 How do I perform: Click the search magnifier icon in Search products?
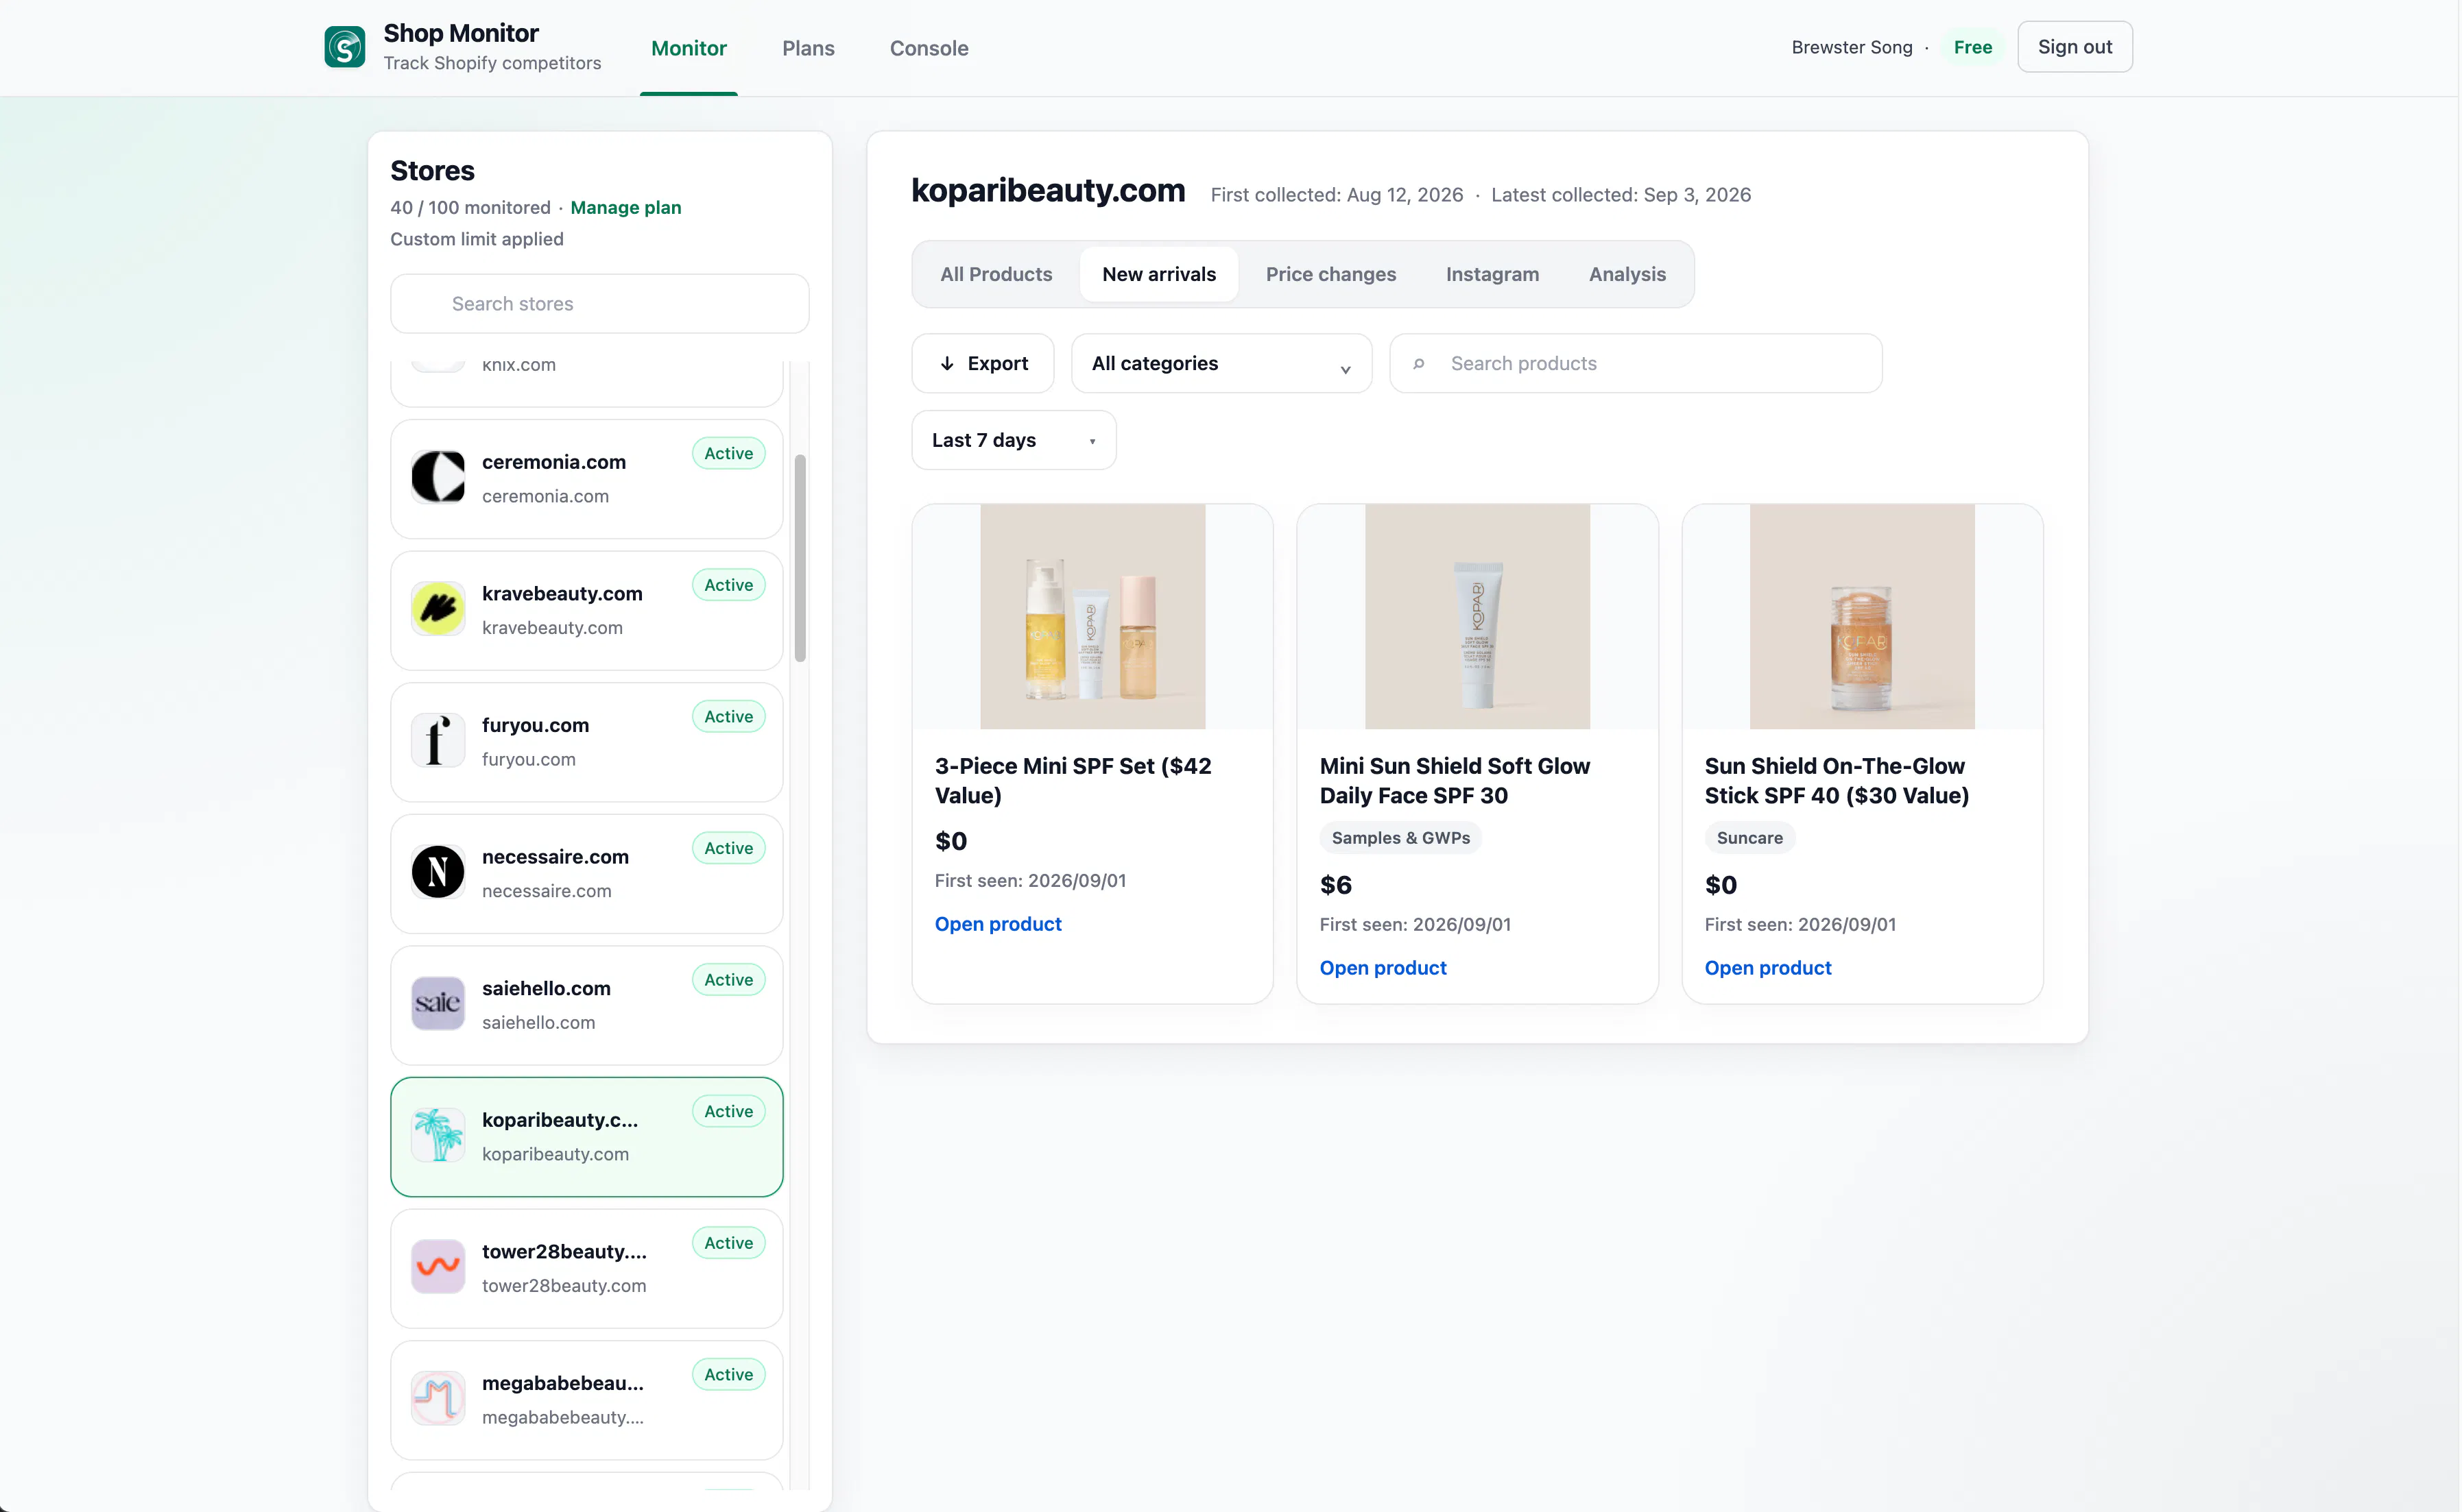[1419, 364]
